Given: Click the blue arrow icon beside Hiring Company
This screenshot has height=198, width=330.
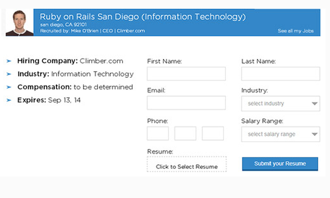Looking at the screenshot, I should [x=9, y=61].
